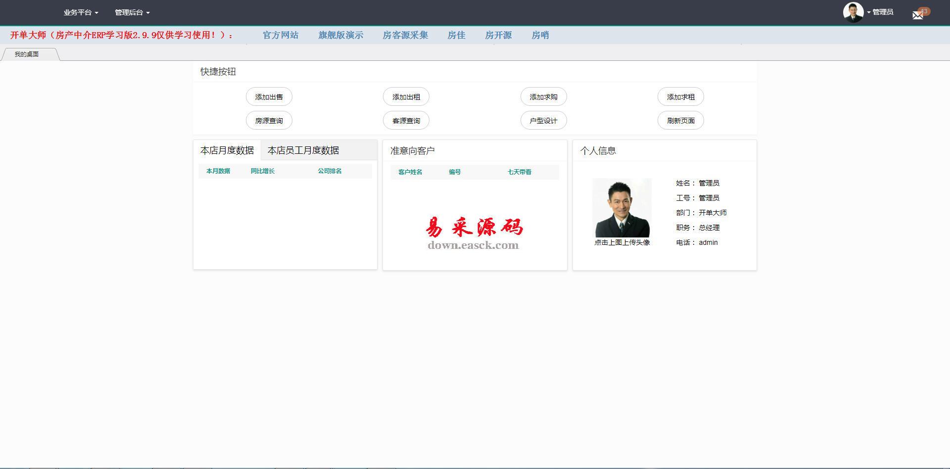Expand the 业务平台 dropdown menu
This screenshot has width=950, height=469.
81,12
